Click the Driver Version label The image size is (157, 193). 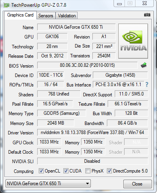21,133
